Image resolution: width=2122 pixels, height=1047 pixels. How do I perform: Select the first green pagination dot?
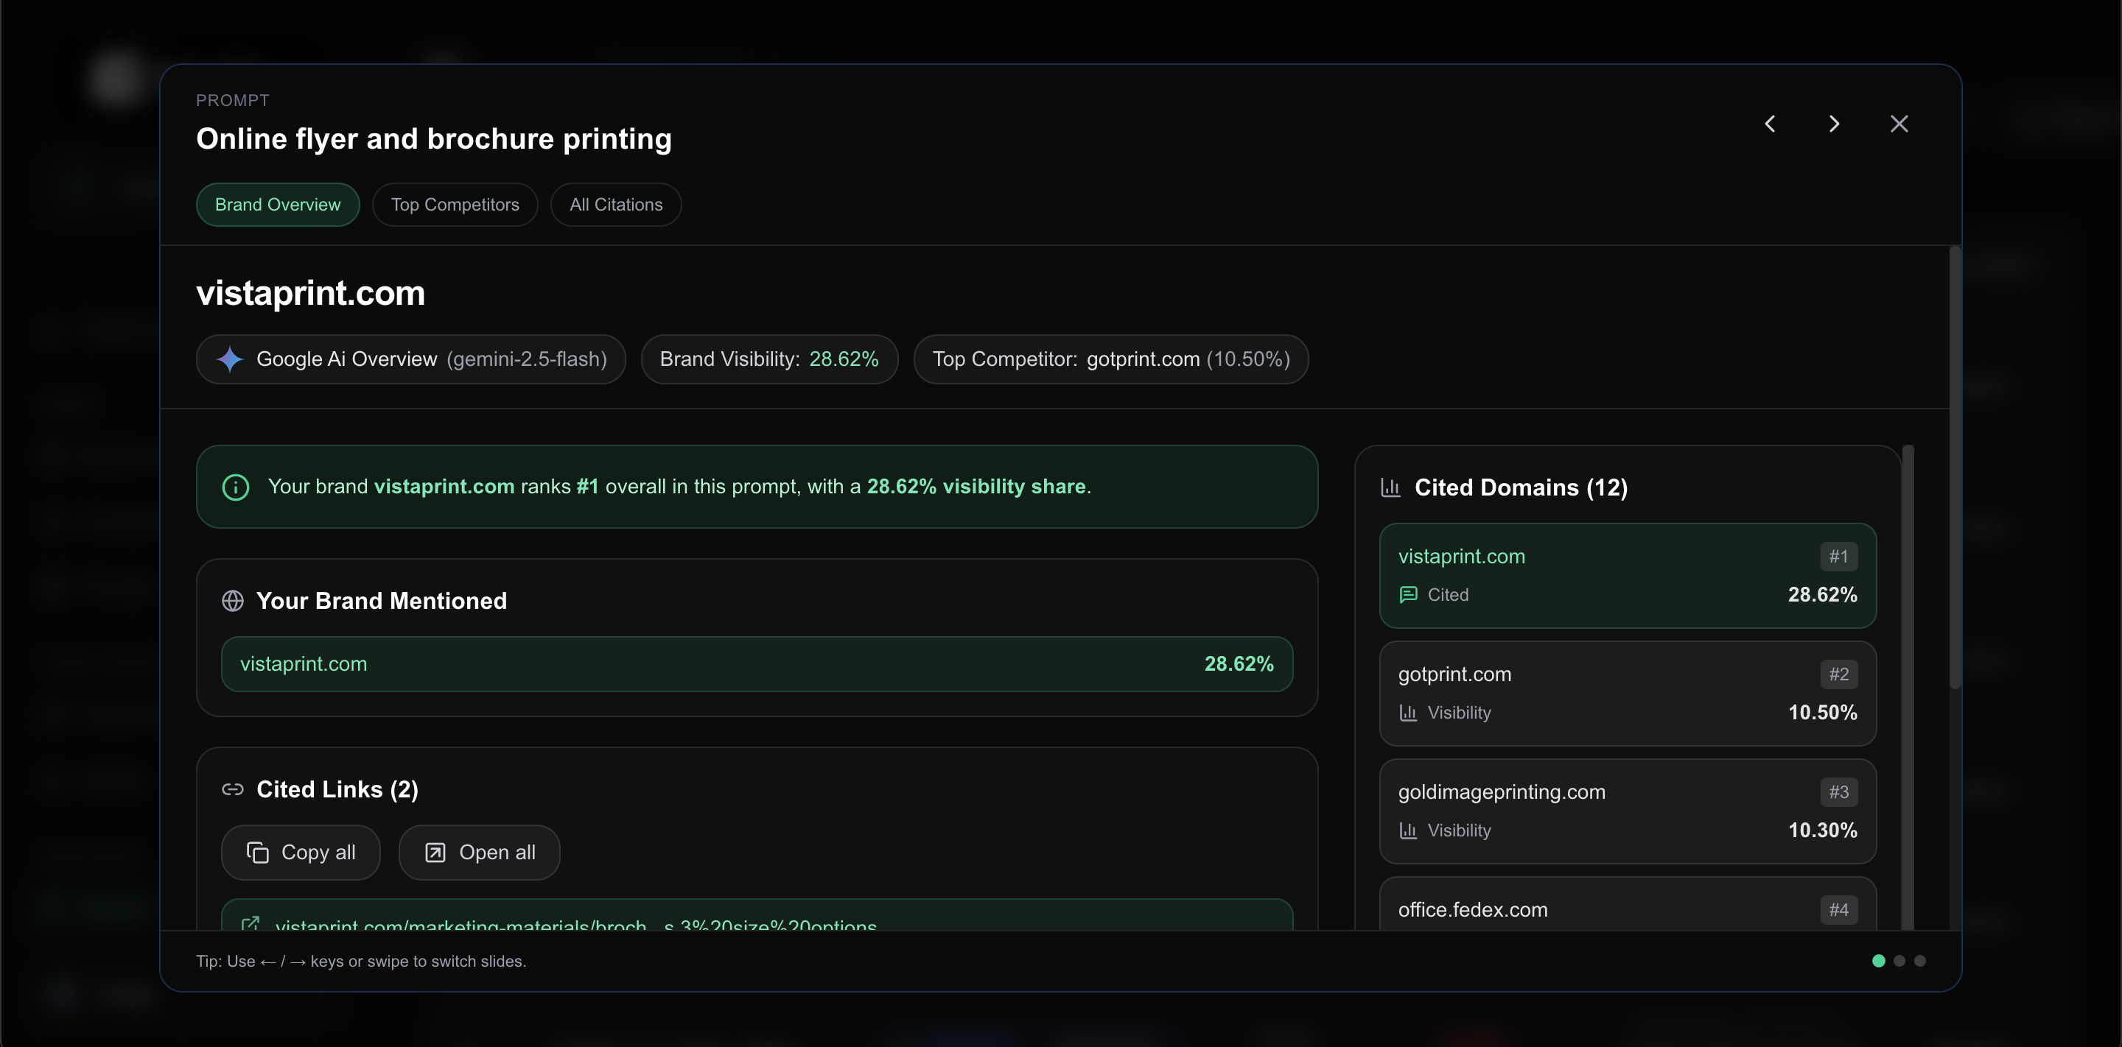click(x=1878, y=961)
